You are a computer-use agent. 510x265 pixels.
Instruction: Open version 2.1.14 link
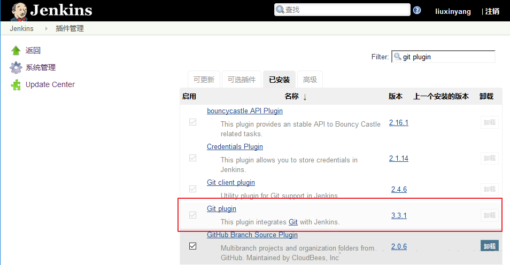(399, 158)
